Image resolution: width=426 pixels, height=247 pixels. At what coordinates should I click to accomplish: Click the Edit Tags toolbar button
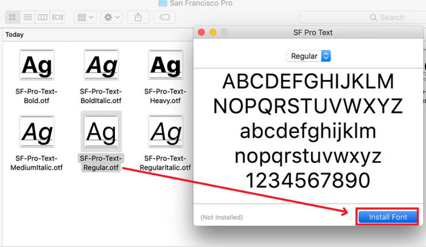pyautogui.click(x=165, y=18)
